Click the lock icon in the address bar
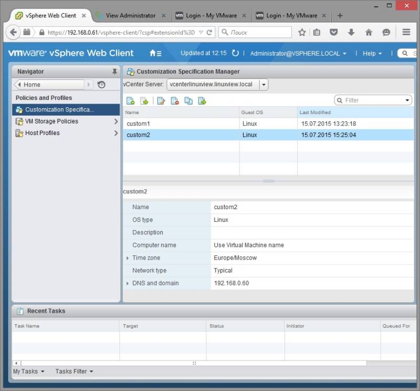The image size is (420, 391). tap(42, 33)
